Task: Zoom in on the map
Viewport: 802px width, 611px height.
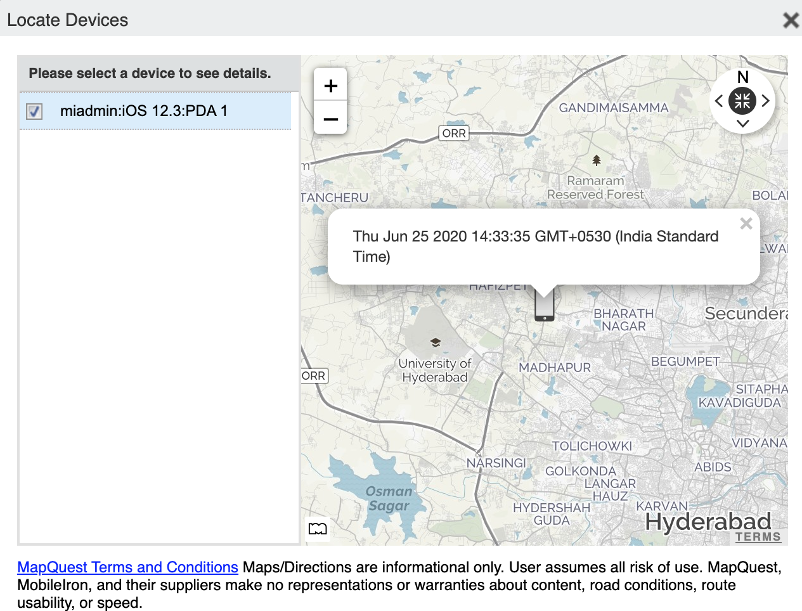Action: tap(330, 86)
